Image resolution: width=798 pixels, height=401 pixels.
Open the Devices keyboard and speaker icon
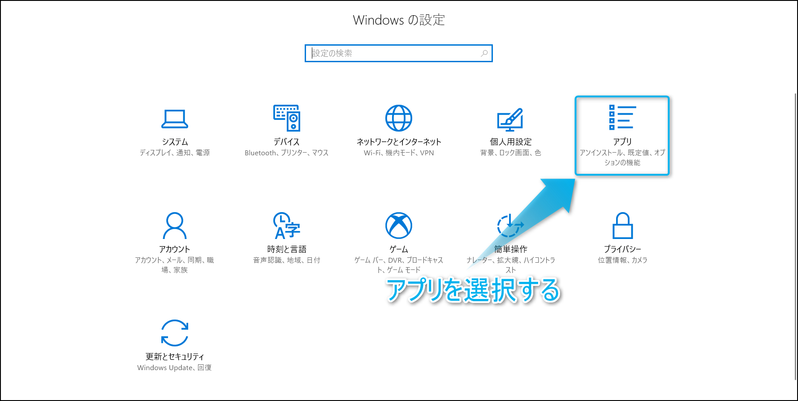point(287,118)
